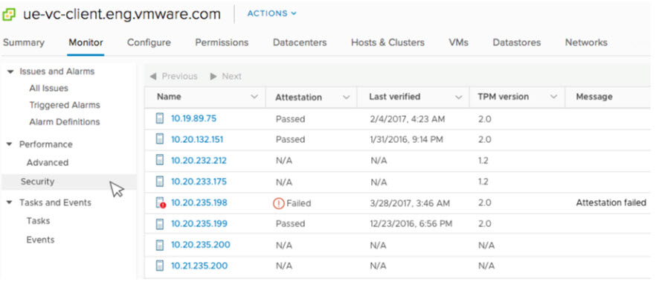Open host link 10.20.235.199
The image size is (656, 291).
[199, 223]
